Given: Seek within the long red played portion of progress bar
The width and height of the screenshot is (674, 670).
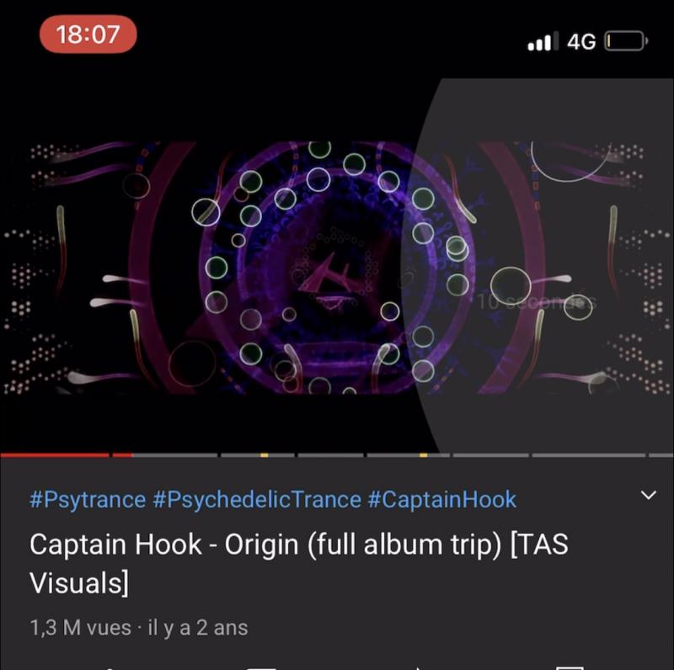Looking at the screenshot, I should point(55,455).
